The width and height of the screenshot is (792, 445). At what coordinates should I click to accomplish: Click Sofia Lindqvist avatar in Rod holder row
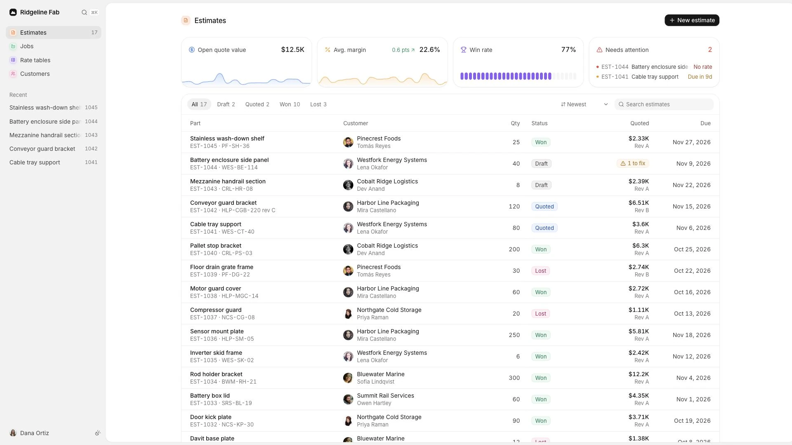point(348,378)
